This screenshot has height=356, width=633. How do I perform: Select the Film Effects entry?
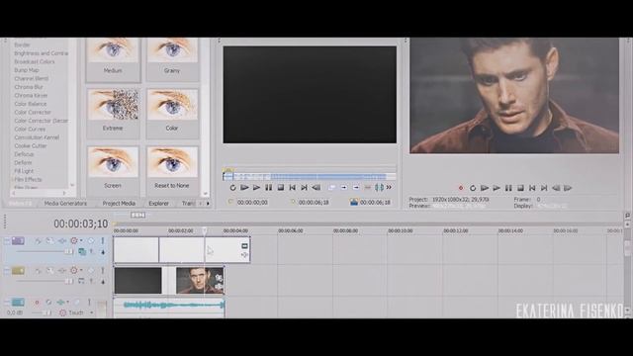tap(28, 180)
